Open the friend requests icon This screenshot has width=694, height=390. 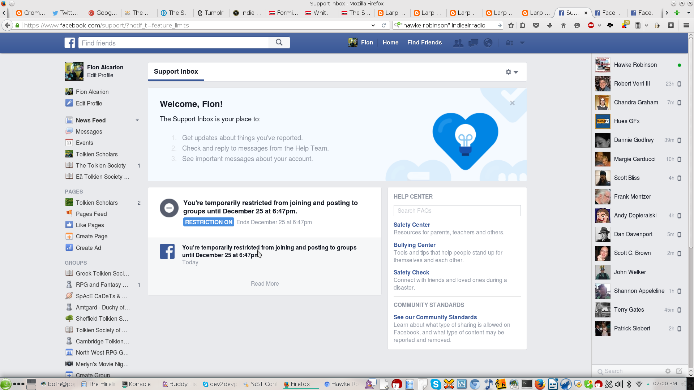[x=458, y=43]
